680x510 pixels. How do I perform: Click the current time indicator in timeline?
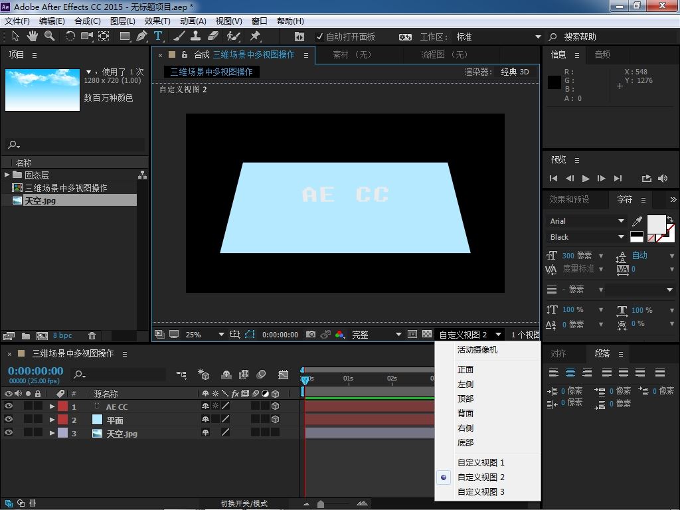[x=305, y=380]
